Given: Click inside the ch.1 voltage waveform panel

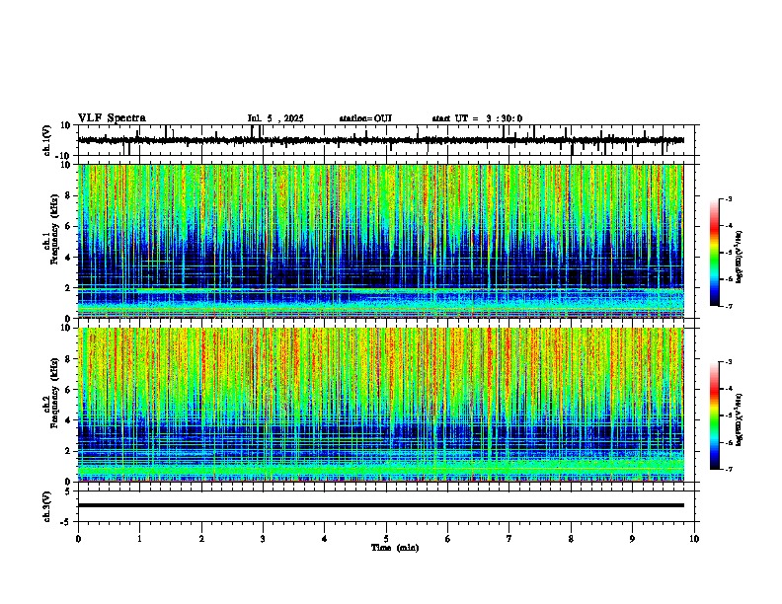Looking at the screenshot, I should [x=388, y=140].
